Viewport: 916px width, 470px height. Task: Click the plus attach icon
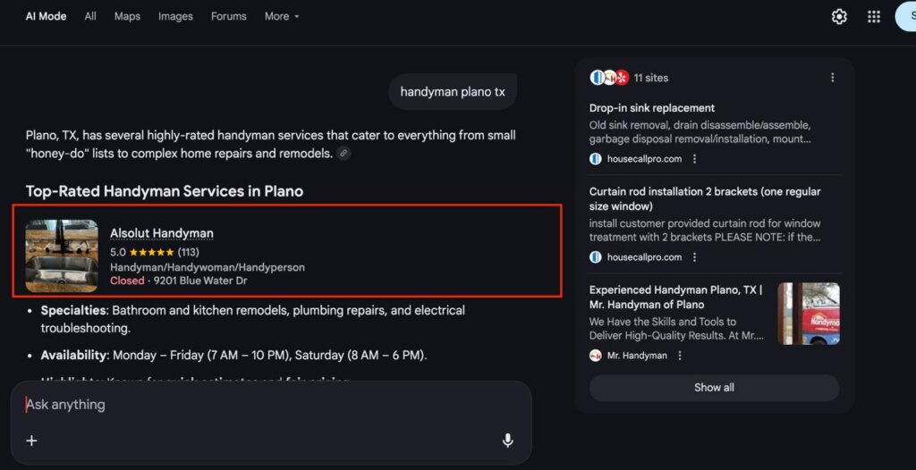point(31,441)
